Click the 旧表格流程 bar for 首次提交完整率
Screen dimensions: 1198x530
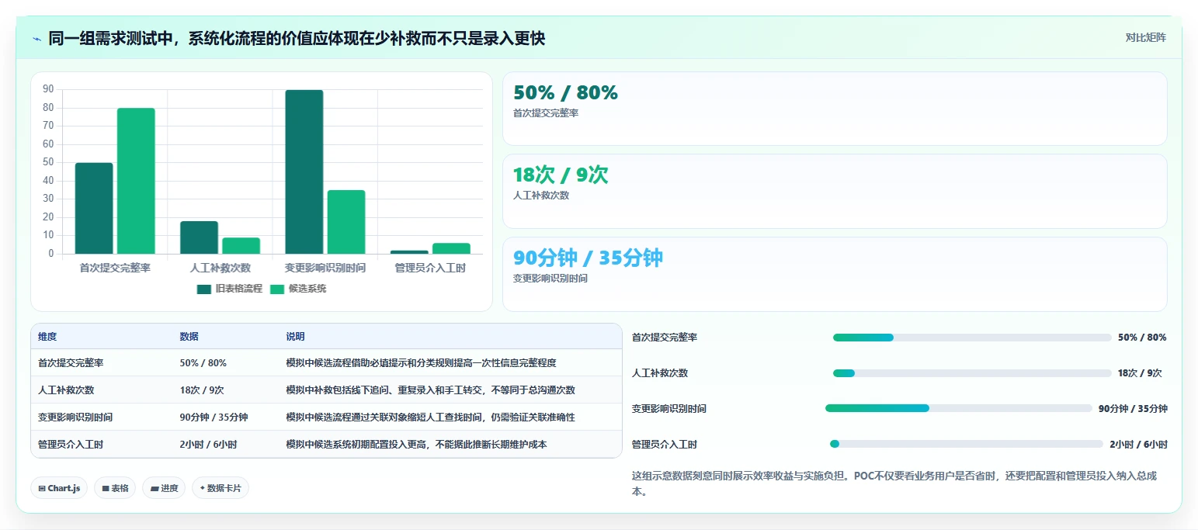click(x=94, y=208)
